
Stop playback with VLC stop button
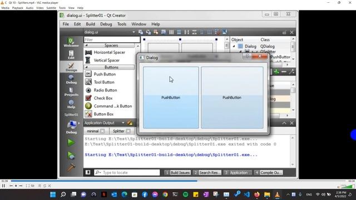tap(16, 186)
